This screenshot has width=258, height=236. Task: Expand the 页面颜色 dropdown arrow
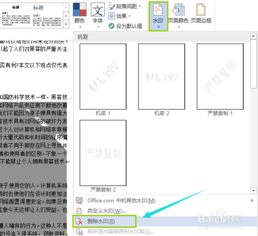[x=179, y=27]
